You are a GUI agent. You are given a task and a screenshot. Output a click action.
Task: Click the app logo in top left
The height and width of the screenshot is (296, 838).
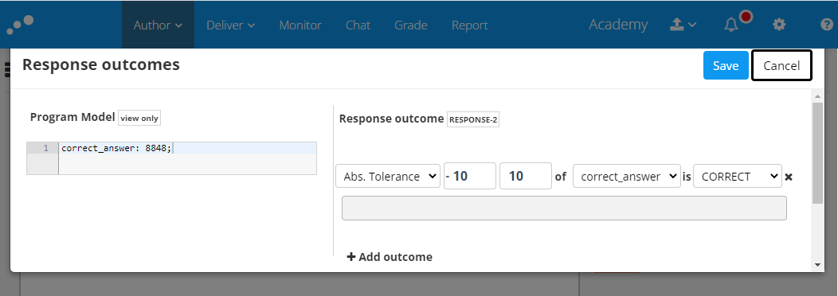[x=20, y=25]
